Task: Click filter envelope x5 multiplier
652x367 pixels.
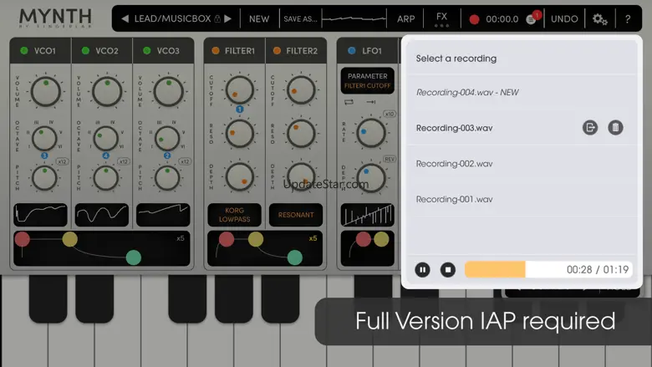Action: 313,238
